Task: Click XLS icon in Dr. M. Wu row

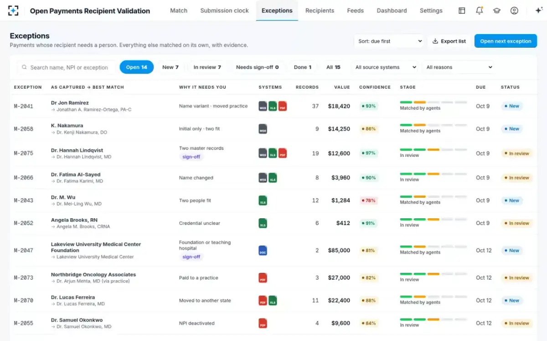Action: [263, 201]
